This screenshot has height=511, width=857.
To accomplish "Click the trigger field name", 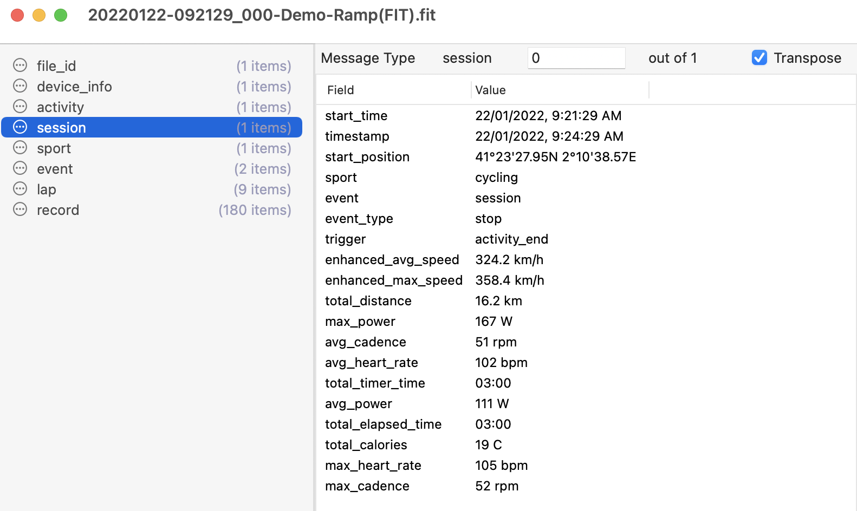I will tap(345, 239).
